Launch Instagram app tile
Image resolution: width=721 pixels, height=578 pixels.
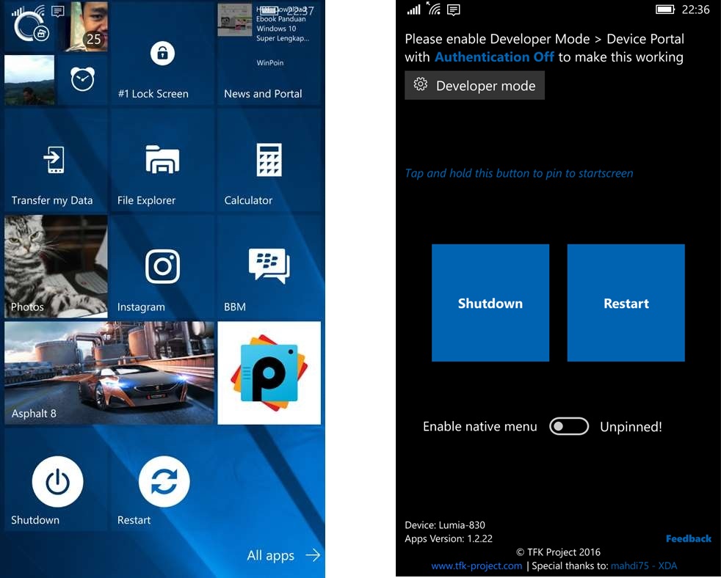[162, 266]
